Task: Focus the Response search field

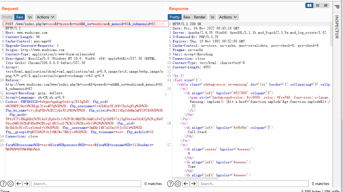Action: click(x=253, y=184)
